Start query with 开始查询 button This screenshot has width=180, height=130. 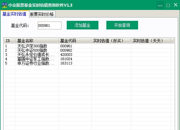pos(122,25)
